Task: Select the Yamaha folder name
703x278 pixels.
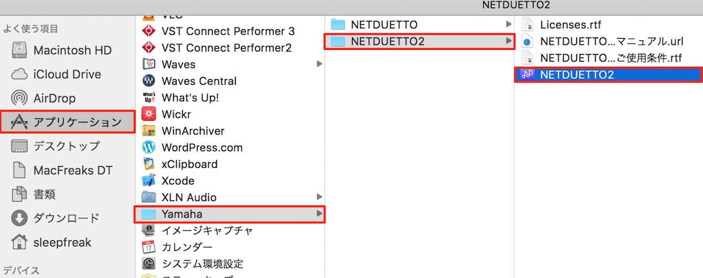Action: tap(182, 214)
